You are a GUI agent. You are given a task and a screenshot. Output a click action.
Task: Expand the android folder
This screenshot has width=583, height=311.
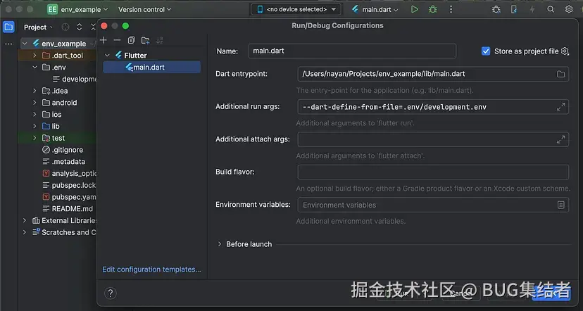tap(35, 103)
